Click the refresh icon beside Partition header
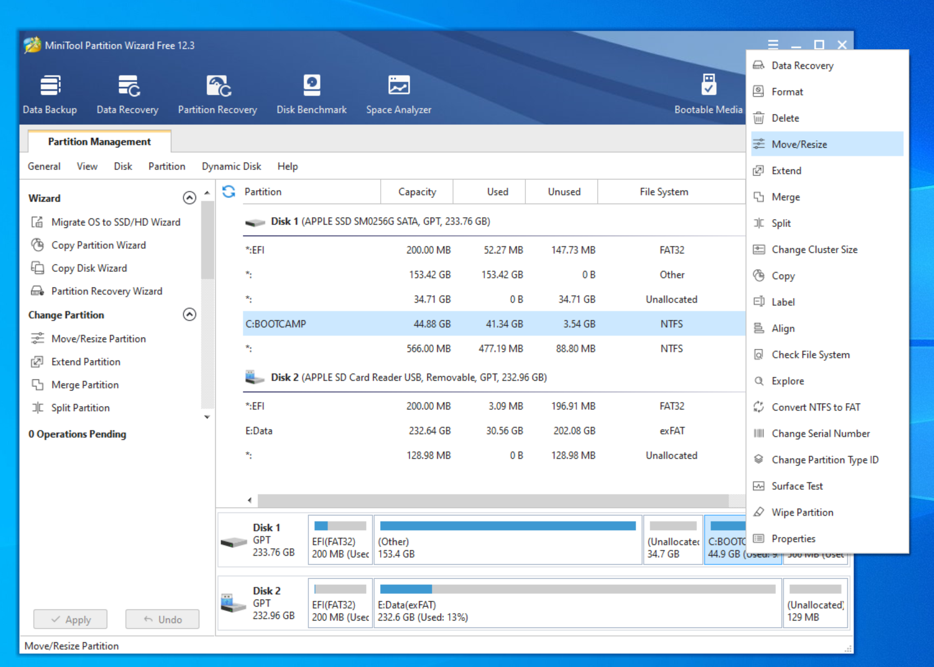This screenshot has height=667, width=934. pos(229,192)
